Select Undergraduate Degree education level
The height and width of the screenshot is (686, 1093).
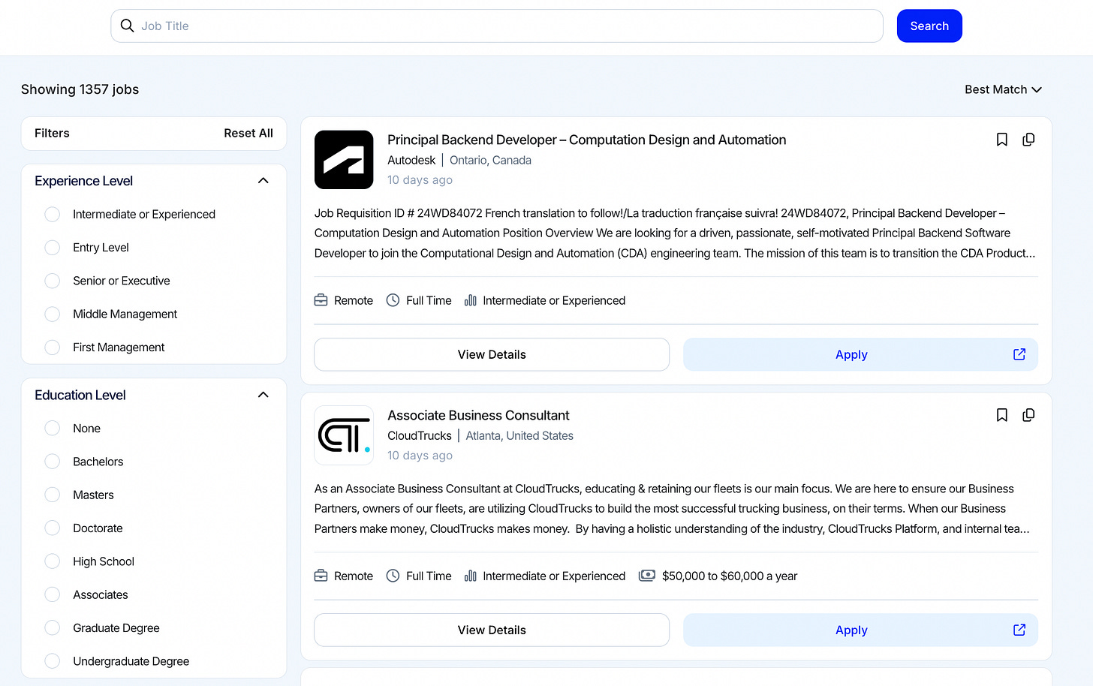53,661
